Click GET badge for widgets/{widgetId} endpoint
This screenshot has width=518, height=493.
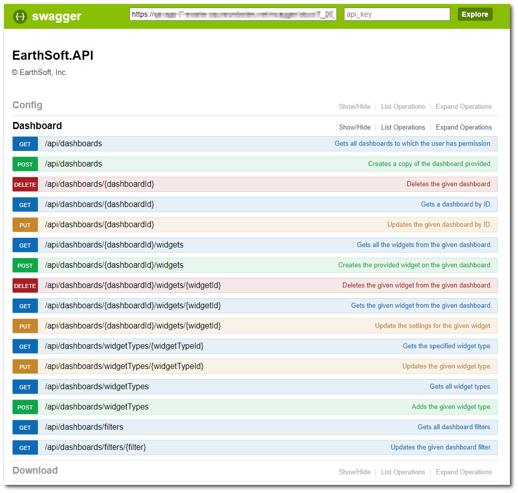(25, 306)
